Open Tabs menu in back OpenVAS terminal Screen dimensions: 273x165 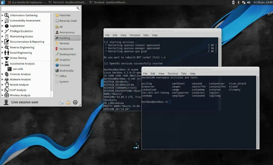click(x=146, y=35)
